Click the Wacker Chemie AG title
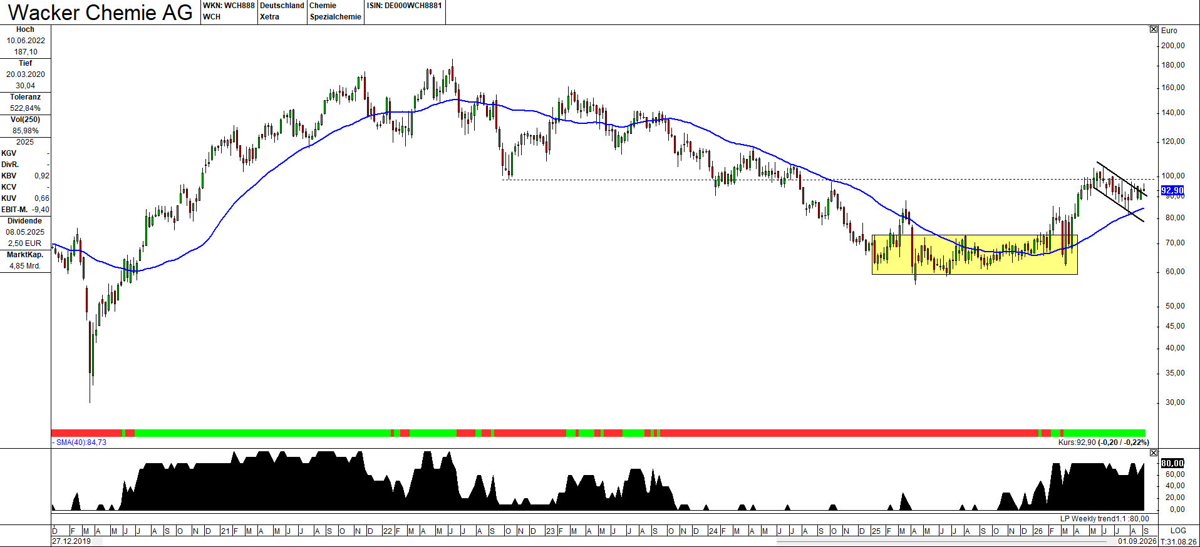The image size is (1200, 547). coord(100,13)
